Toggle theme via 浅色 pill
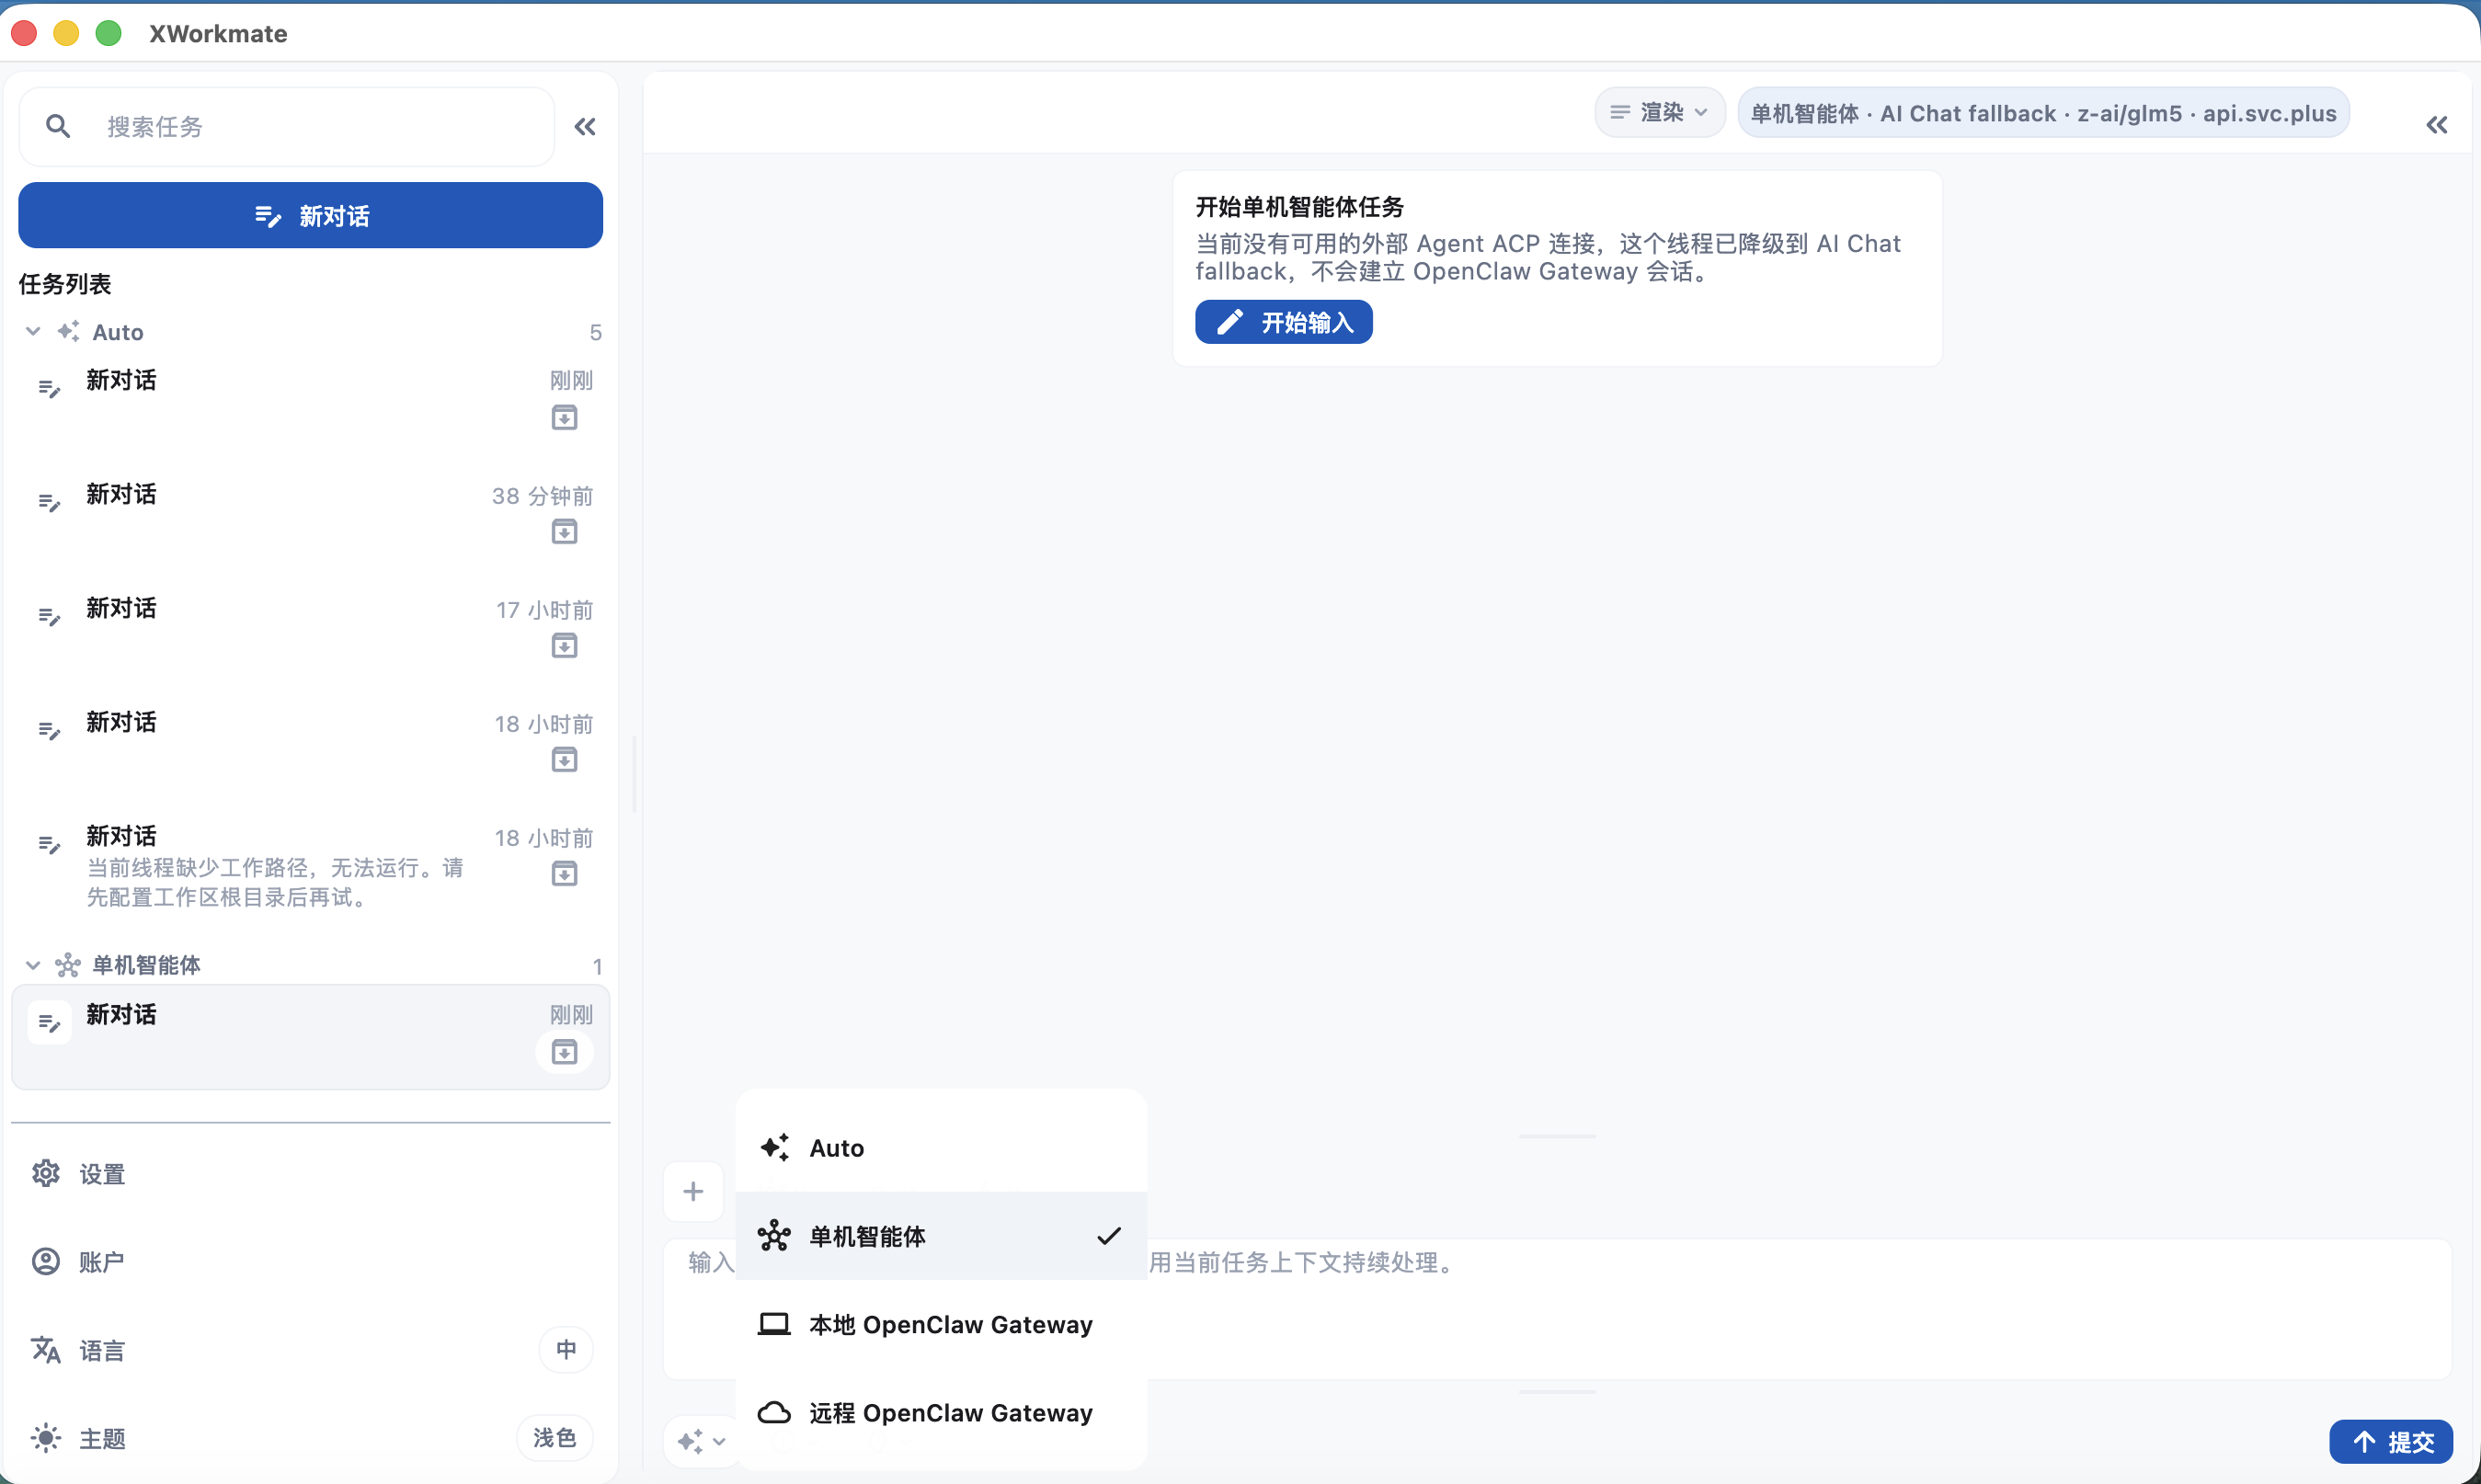The image size is (2481, 1484). [554, 1438]
